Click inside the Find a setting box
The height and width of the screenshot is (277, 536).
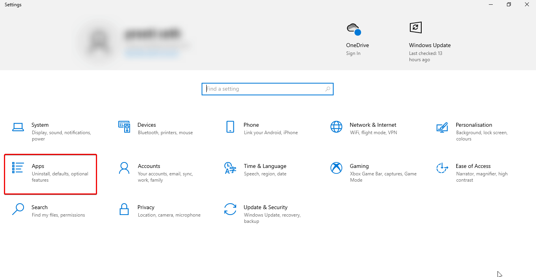(263, 89)
